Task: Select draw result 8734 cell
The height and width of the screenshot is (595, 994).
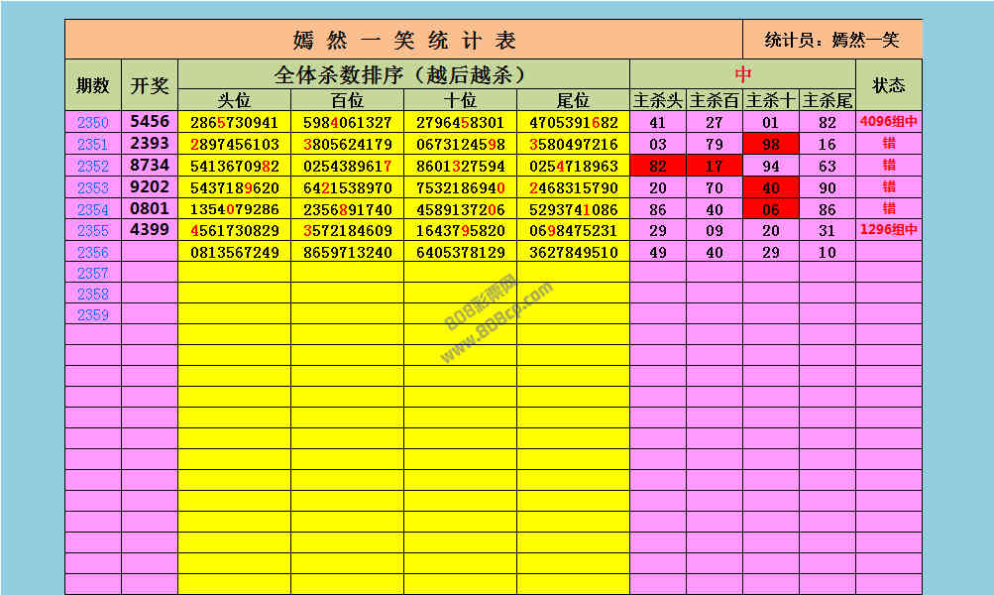Action: pos(150,166)
